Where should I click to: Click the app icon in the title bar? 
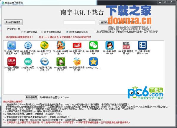click(3, 3)
